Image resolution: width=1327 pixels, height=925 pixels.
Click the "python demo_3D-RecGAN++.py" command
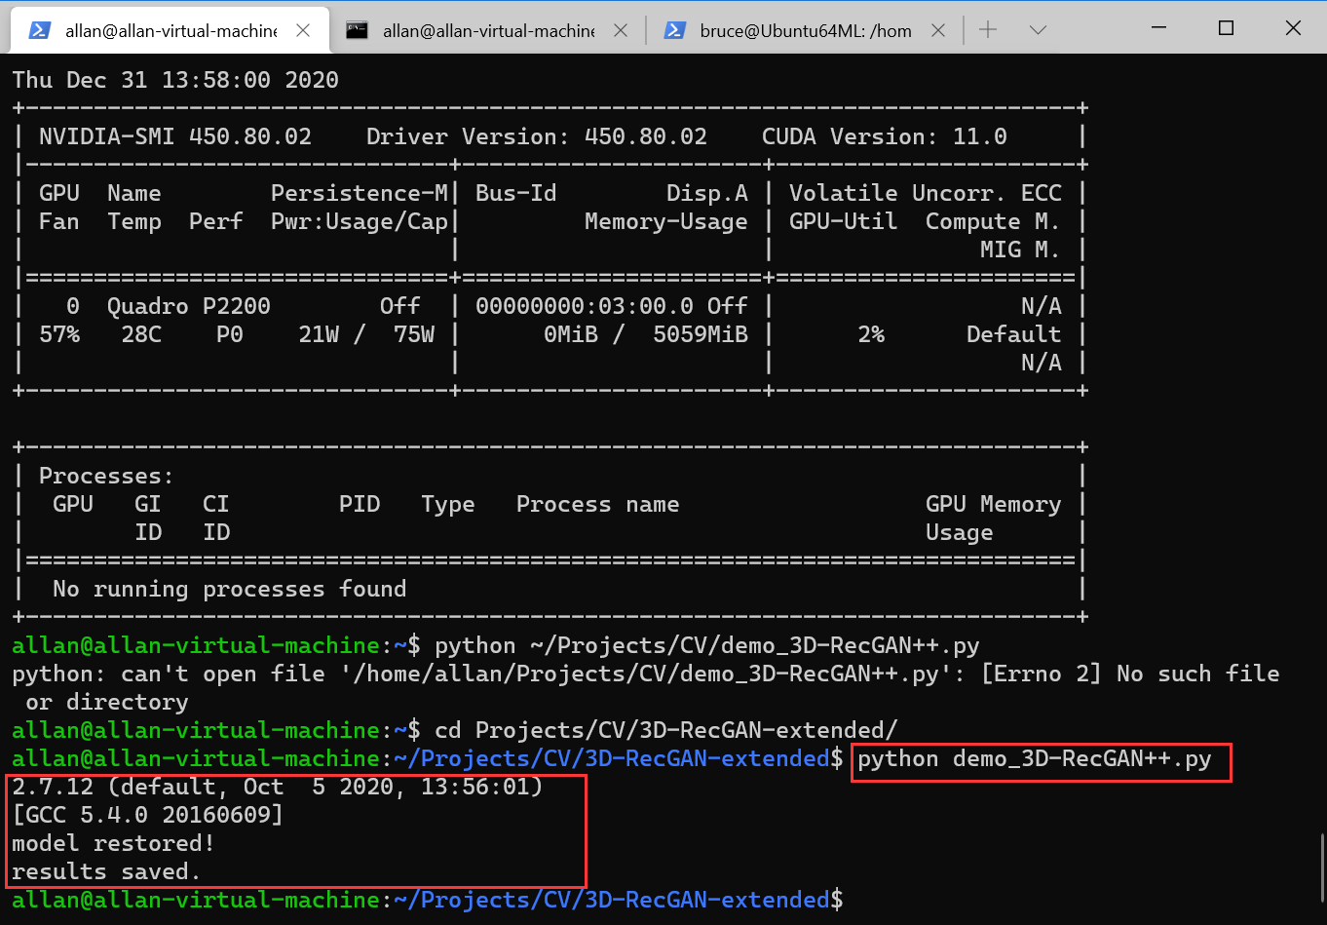pos(1035,759)
